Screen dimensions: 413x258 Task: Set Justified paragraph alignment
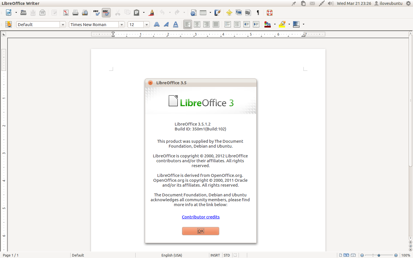coord(216,24)
